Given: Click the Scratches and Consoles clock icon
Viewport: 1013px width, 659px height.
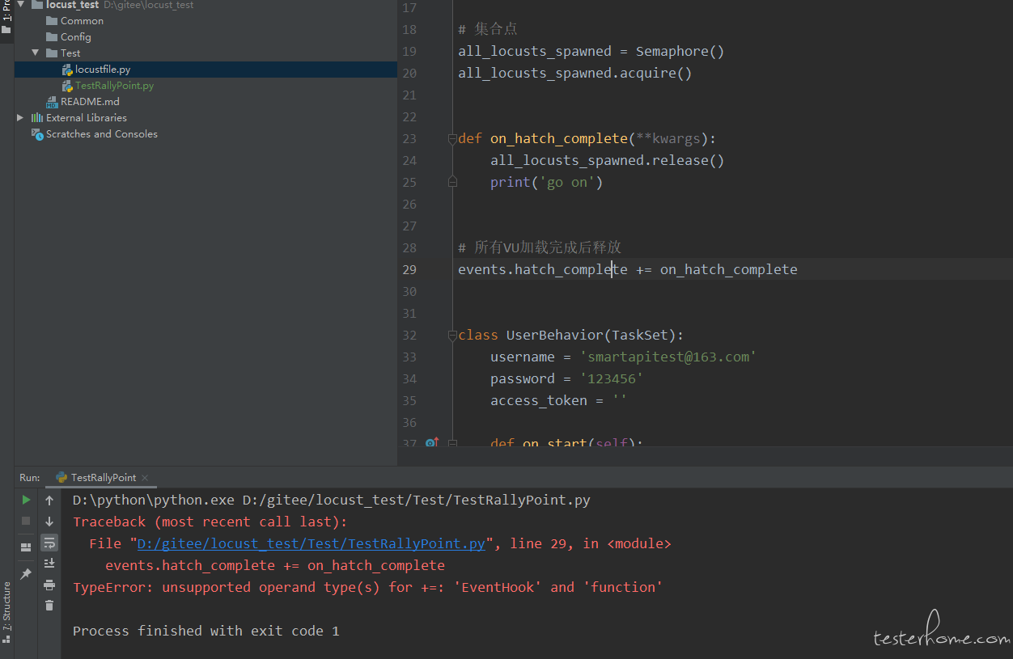Looking at the screenshot, I should click(37, 134).
